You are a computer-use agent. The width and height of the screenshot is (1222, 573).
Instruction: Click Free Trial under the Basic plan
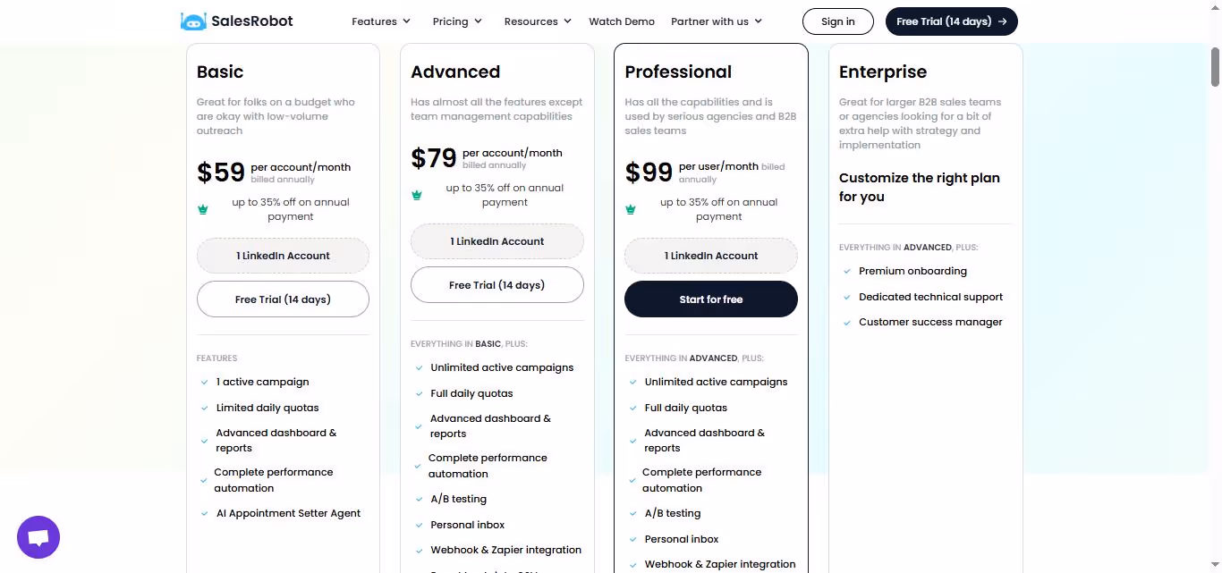(x=283, y=299)
